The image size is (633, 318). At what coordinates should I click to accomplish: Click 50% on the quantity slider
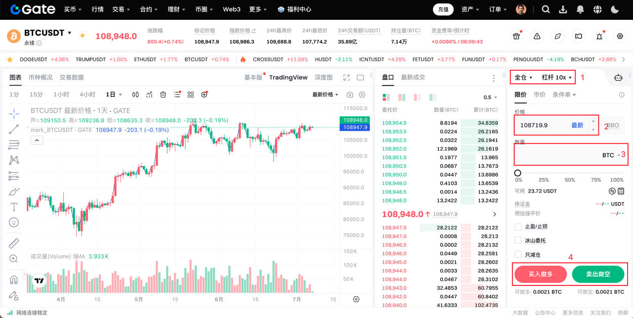(570, 173)
